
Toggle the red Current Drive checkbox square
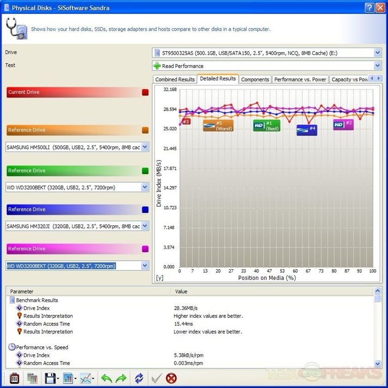[x=145, y=92]
